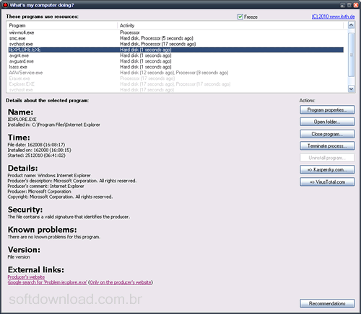Select the avguard.exe row

[x=176, y=61]
